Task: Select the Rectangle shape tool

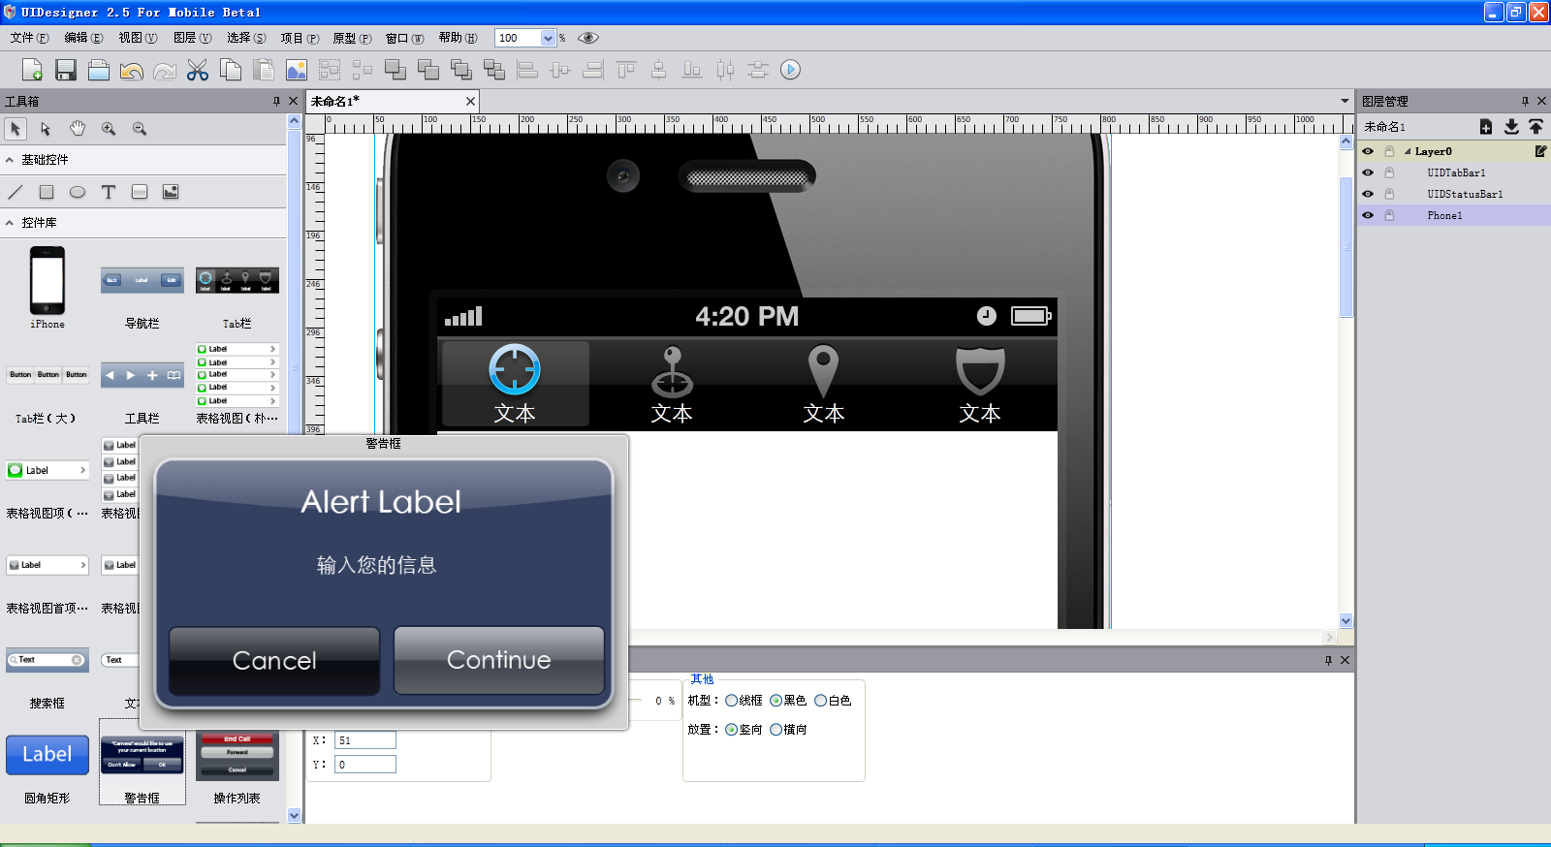Action: tap(47, 192)
